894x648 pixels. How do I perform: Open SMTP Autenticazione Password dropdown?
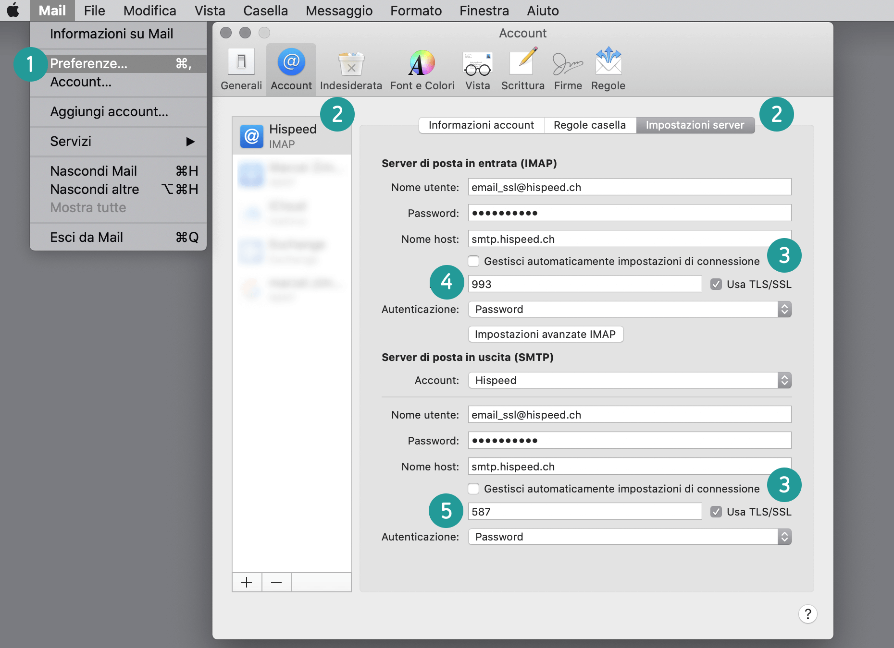(x=630, y=537)
